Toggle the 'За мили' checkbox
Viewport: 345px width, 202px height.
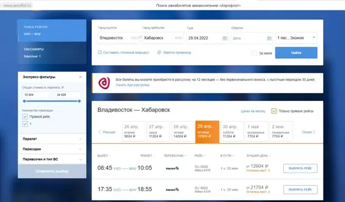(x=254, y=53)
